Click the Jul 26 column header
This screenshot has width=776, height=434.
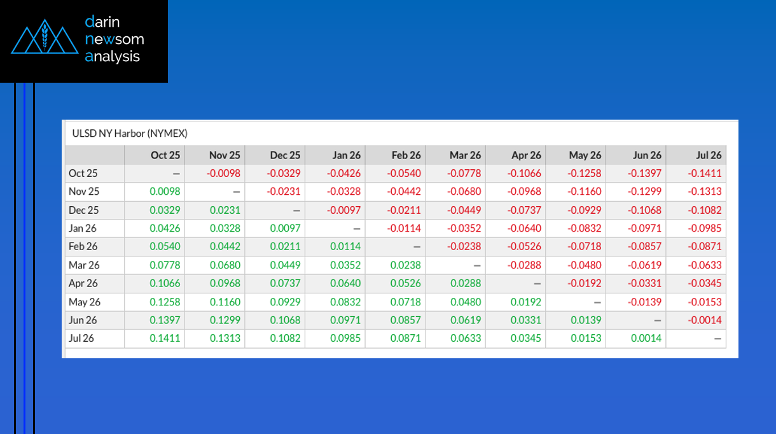(709, 155)
